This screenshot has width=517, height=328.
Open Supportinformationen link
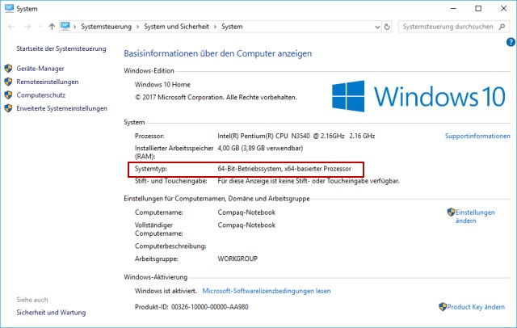pyautogui.click(x=477, y=136)
